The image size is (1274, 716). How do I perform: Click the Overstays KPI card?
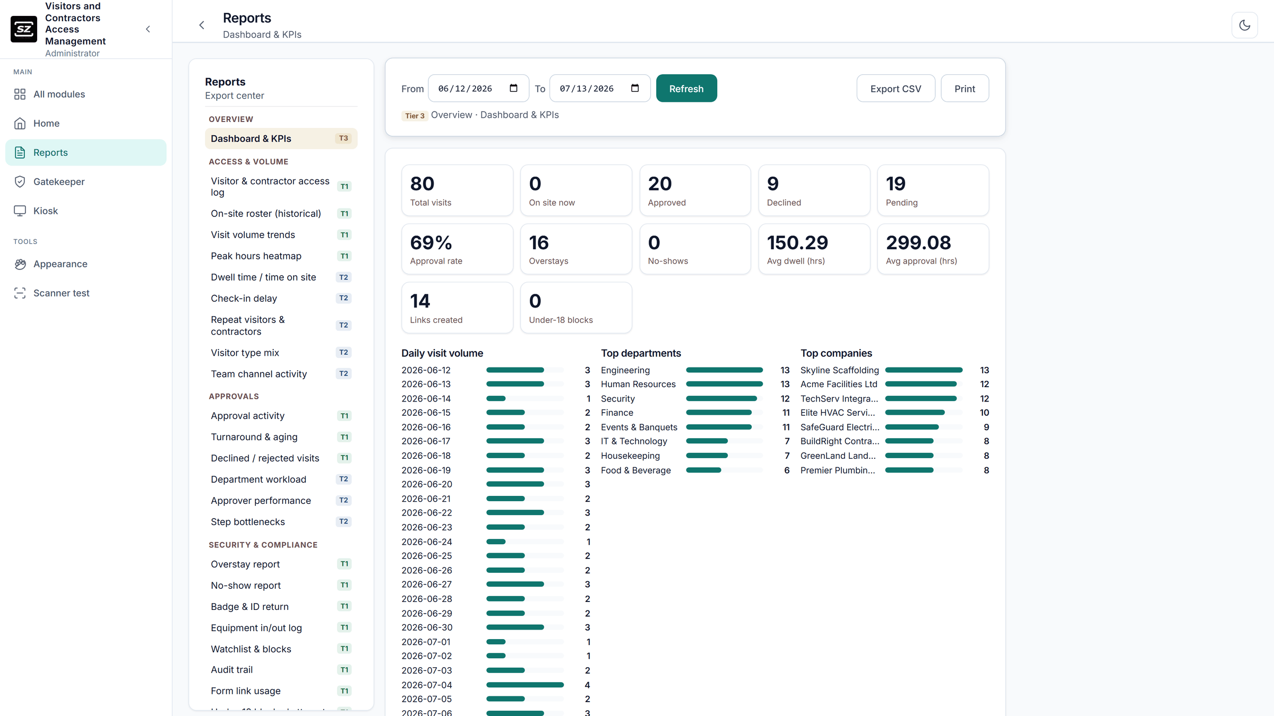coord(576,249)
